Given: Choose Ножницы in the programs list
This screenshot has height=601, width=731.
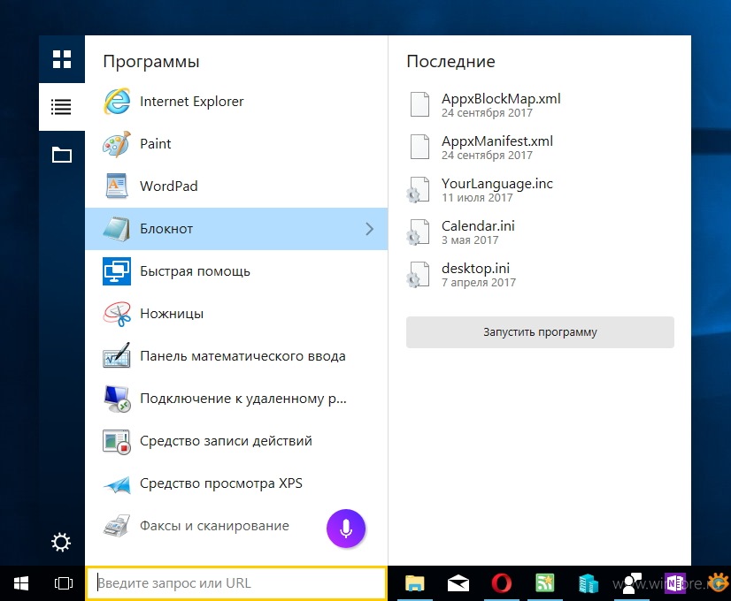Looking at the screenshot, I should coord(236,314).
